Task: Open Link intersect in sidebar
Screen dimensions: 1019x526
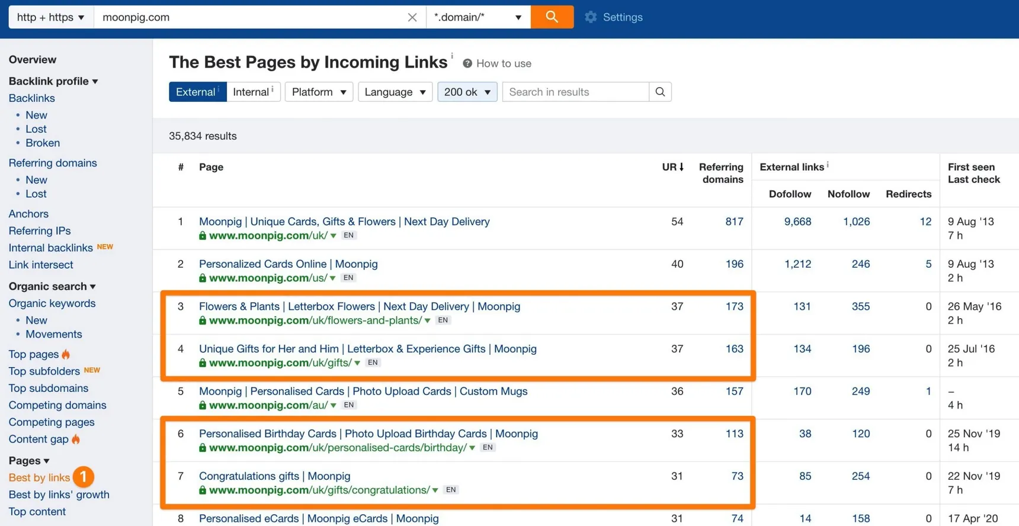Action: pyautogui.click(x=41, y=265)
